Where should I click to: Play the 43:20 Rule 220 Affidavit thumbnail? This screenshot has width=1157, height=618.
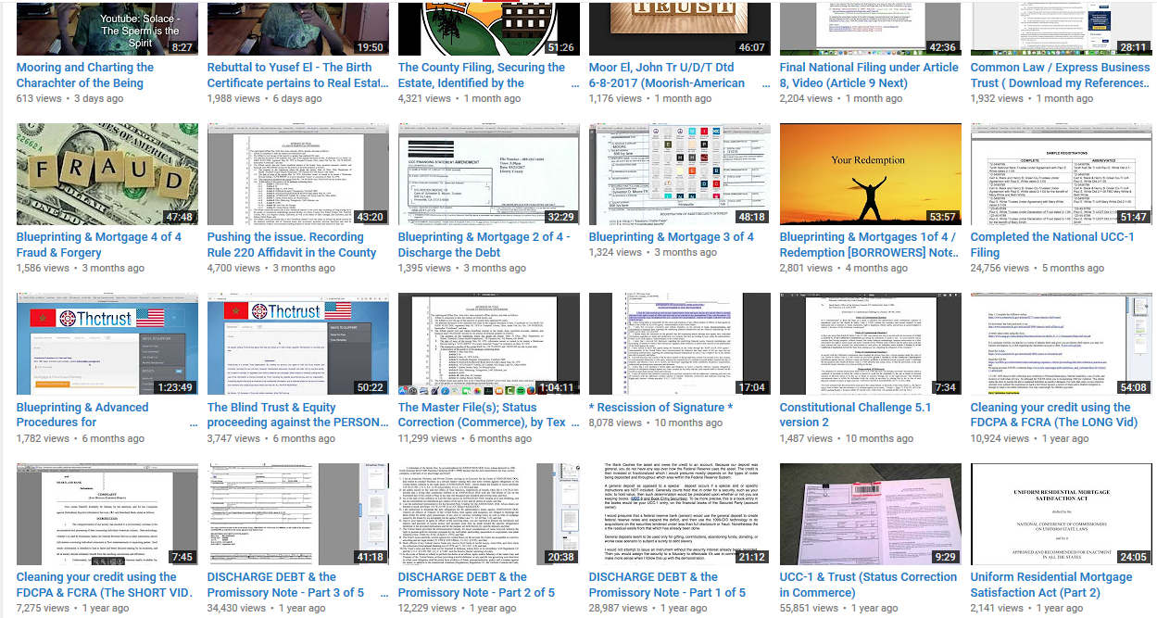coord(298,174)
